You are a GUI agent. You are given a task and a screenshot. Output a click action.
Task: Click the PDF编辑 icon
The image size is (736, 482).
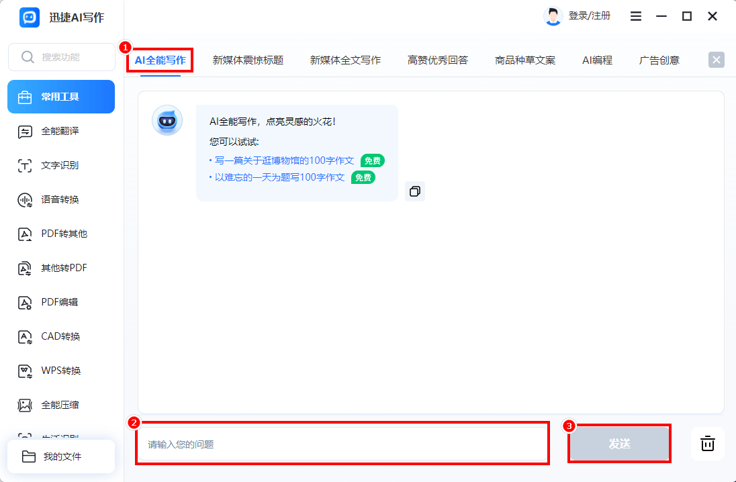click(25, 303)
